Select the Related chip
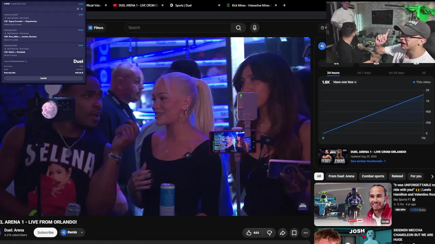The width and height of the screenshot is (435, 244). pyautogui.click(x=397, y=176)
